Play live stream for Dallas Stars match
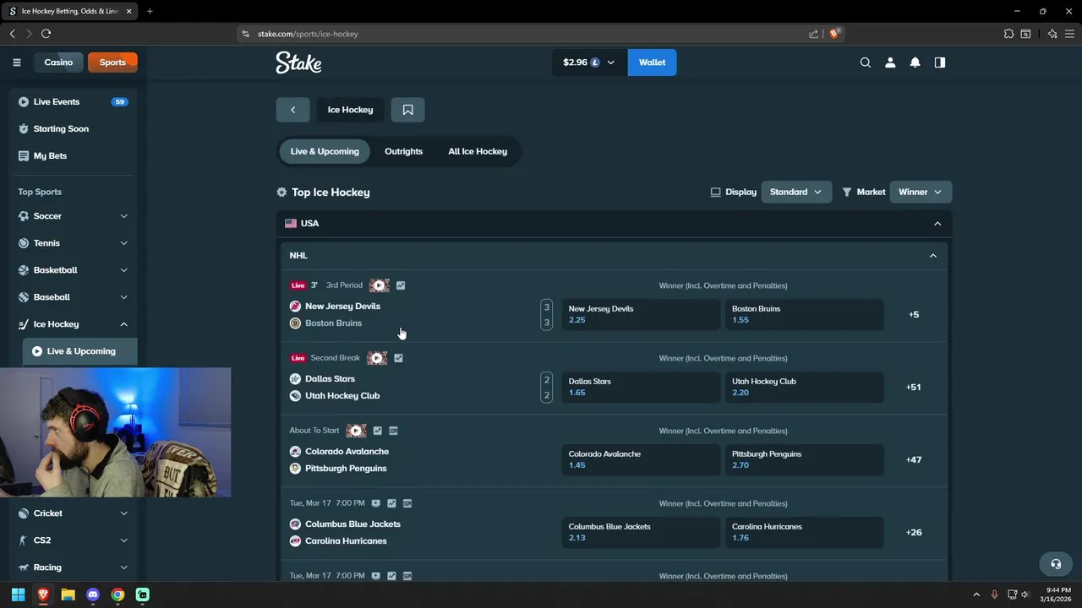1082x608 pixels. click(377, 358)
